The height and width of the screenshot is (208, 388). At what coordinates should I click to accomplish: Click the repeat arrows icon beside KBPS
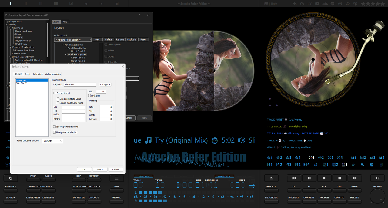252,186
